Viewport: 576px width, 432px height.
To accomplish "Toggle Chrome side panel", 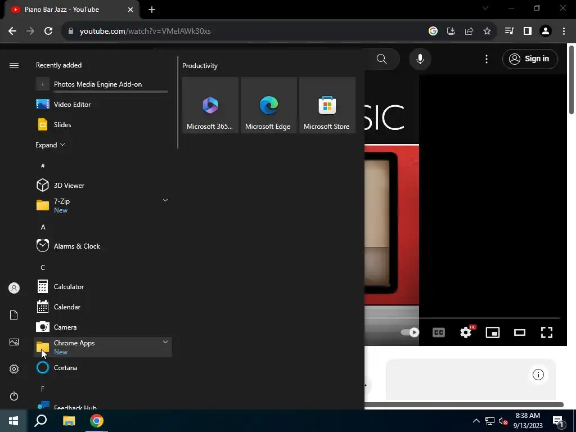I will click(528, 31).
